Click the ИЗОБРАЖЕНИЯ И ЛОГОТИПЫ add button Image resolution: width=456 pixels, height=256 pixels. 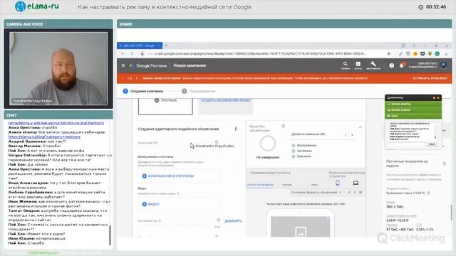[168, 176]
